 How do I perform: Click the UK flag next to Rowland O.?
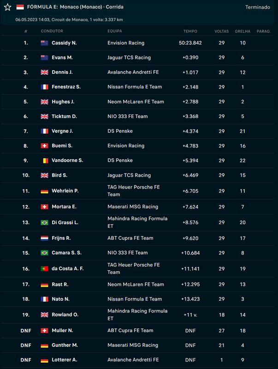click(x=44, y=315)
